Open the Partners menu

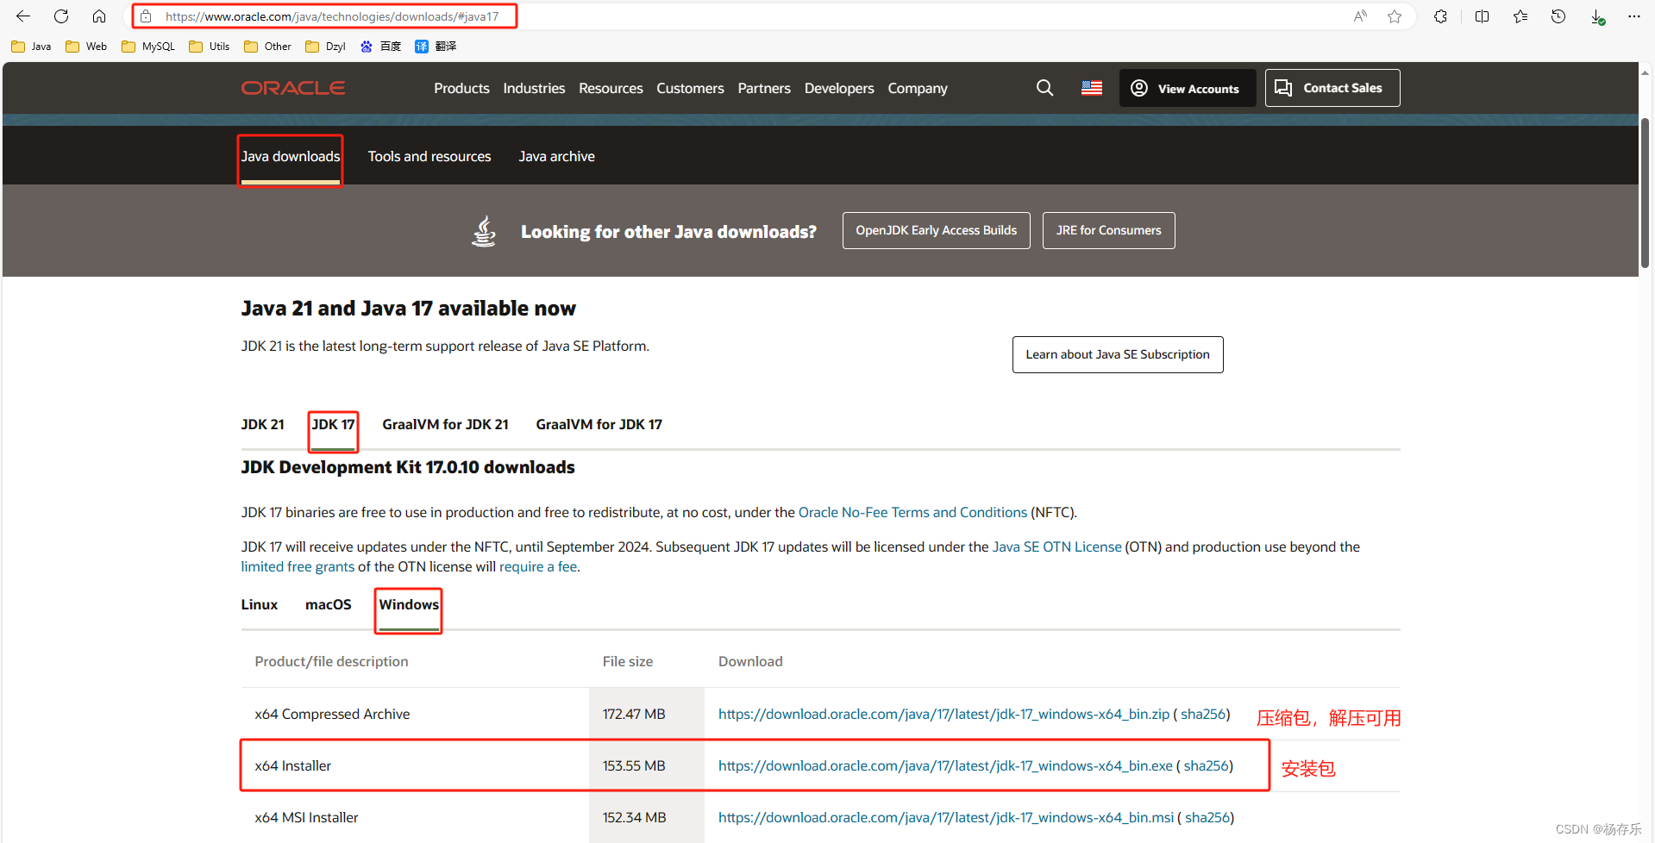click(x=764, y=88)
